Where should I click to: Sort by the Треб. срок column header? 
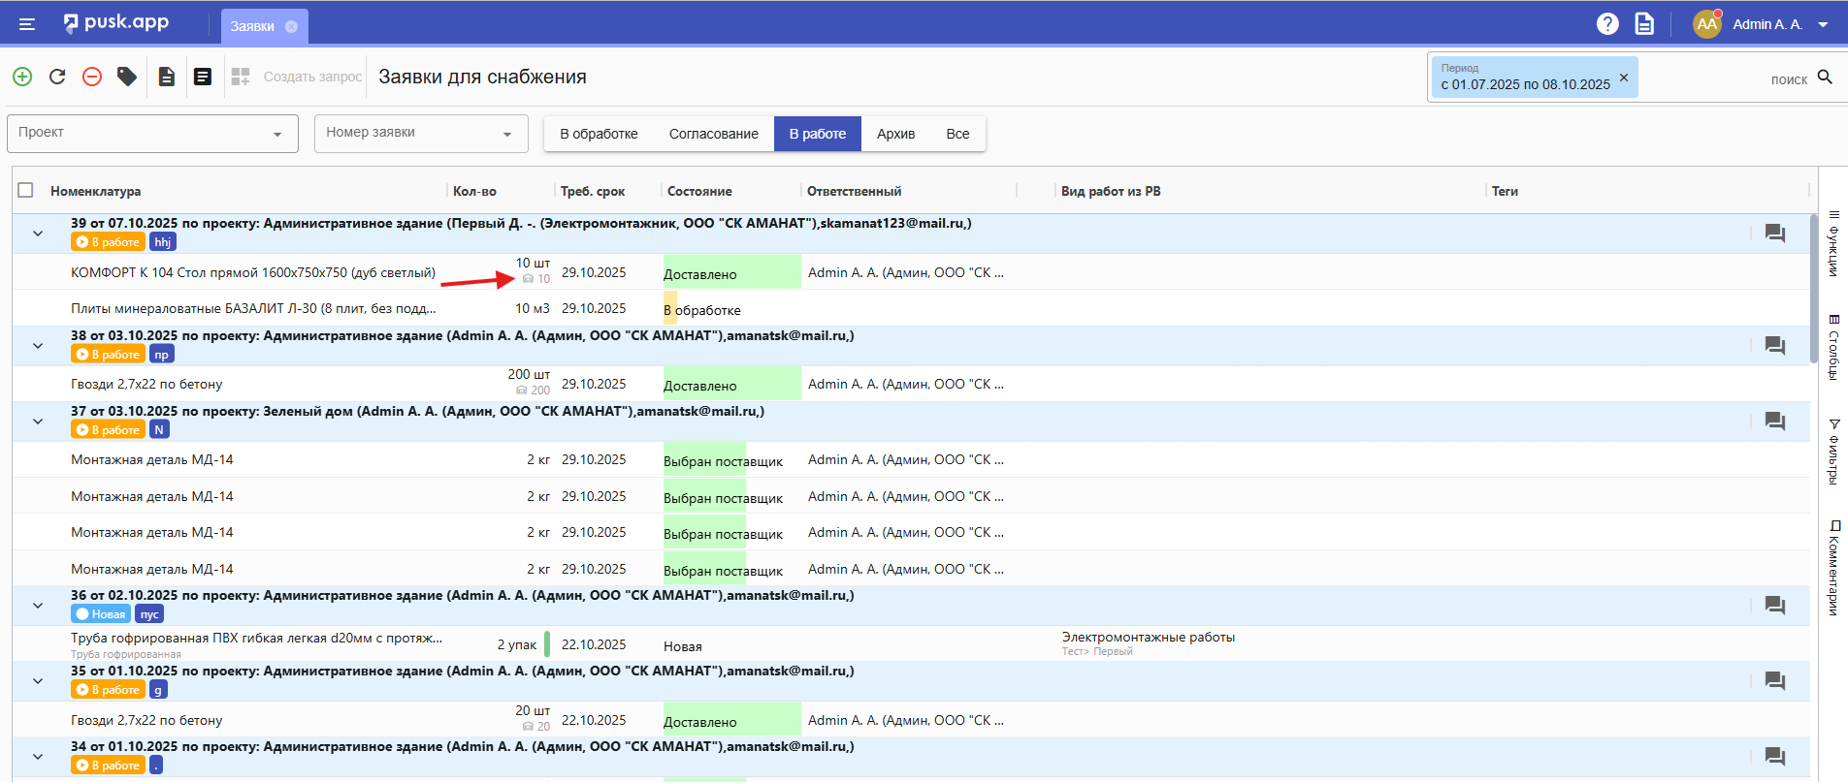point(593,191)
